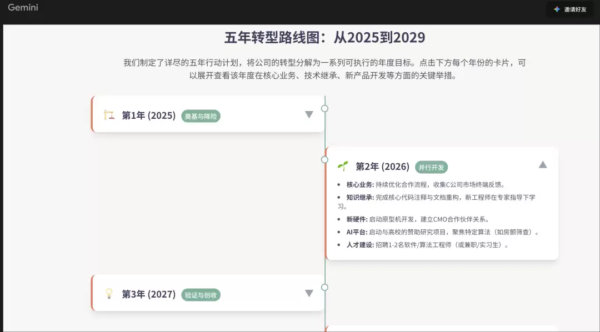Click the sprout icon on 第2年 card
Viewport: 600px width, 332px height.
[x=343, y=166]
